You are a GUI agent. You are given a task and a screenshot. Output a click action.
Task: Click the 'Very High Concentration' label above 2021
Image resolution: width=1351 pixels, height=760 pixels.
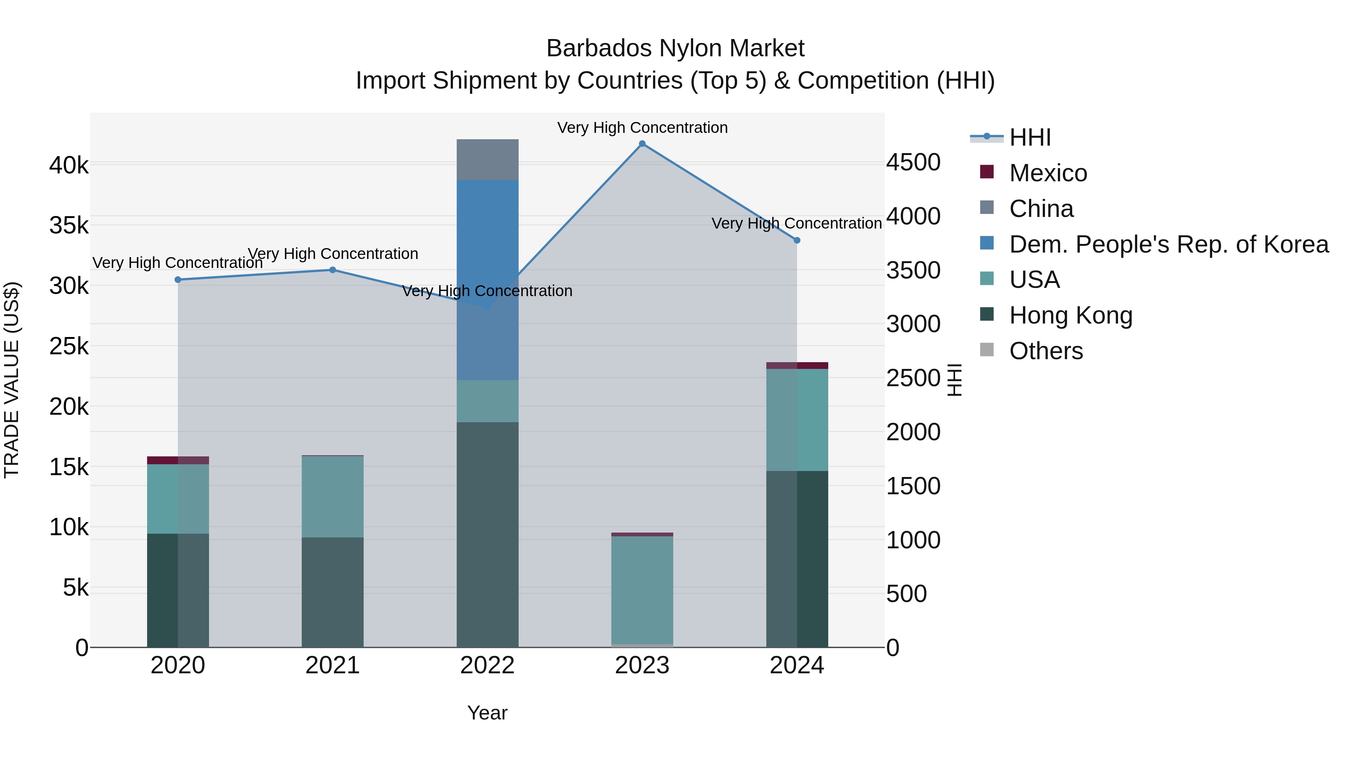[333, 254]
